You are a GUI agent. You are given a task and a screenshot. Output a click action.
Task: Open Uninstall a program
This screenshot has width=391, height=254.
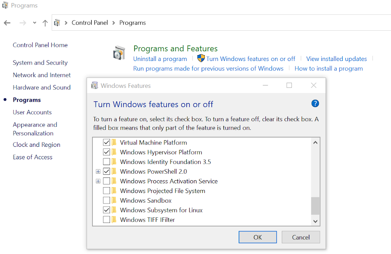[x=160, y=59]
